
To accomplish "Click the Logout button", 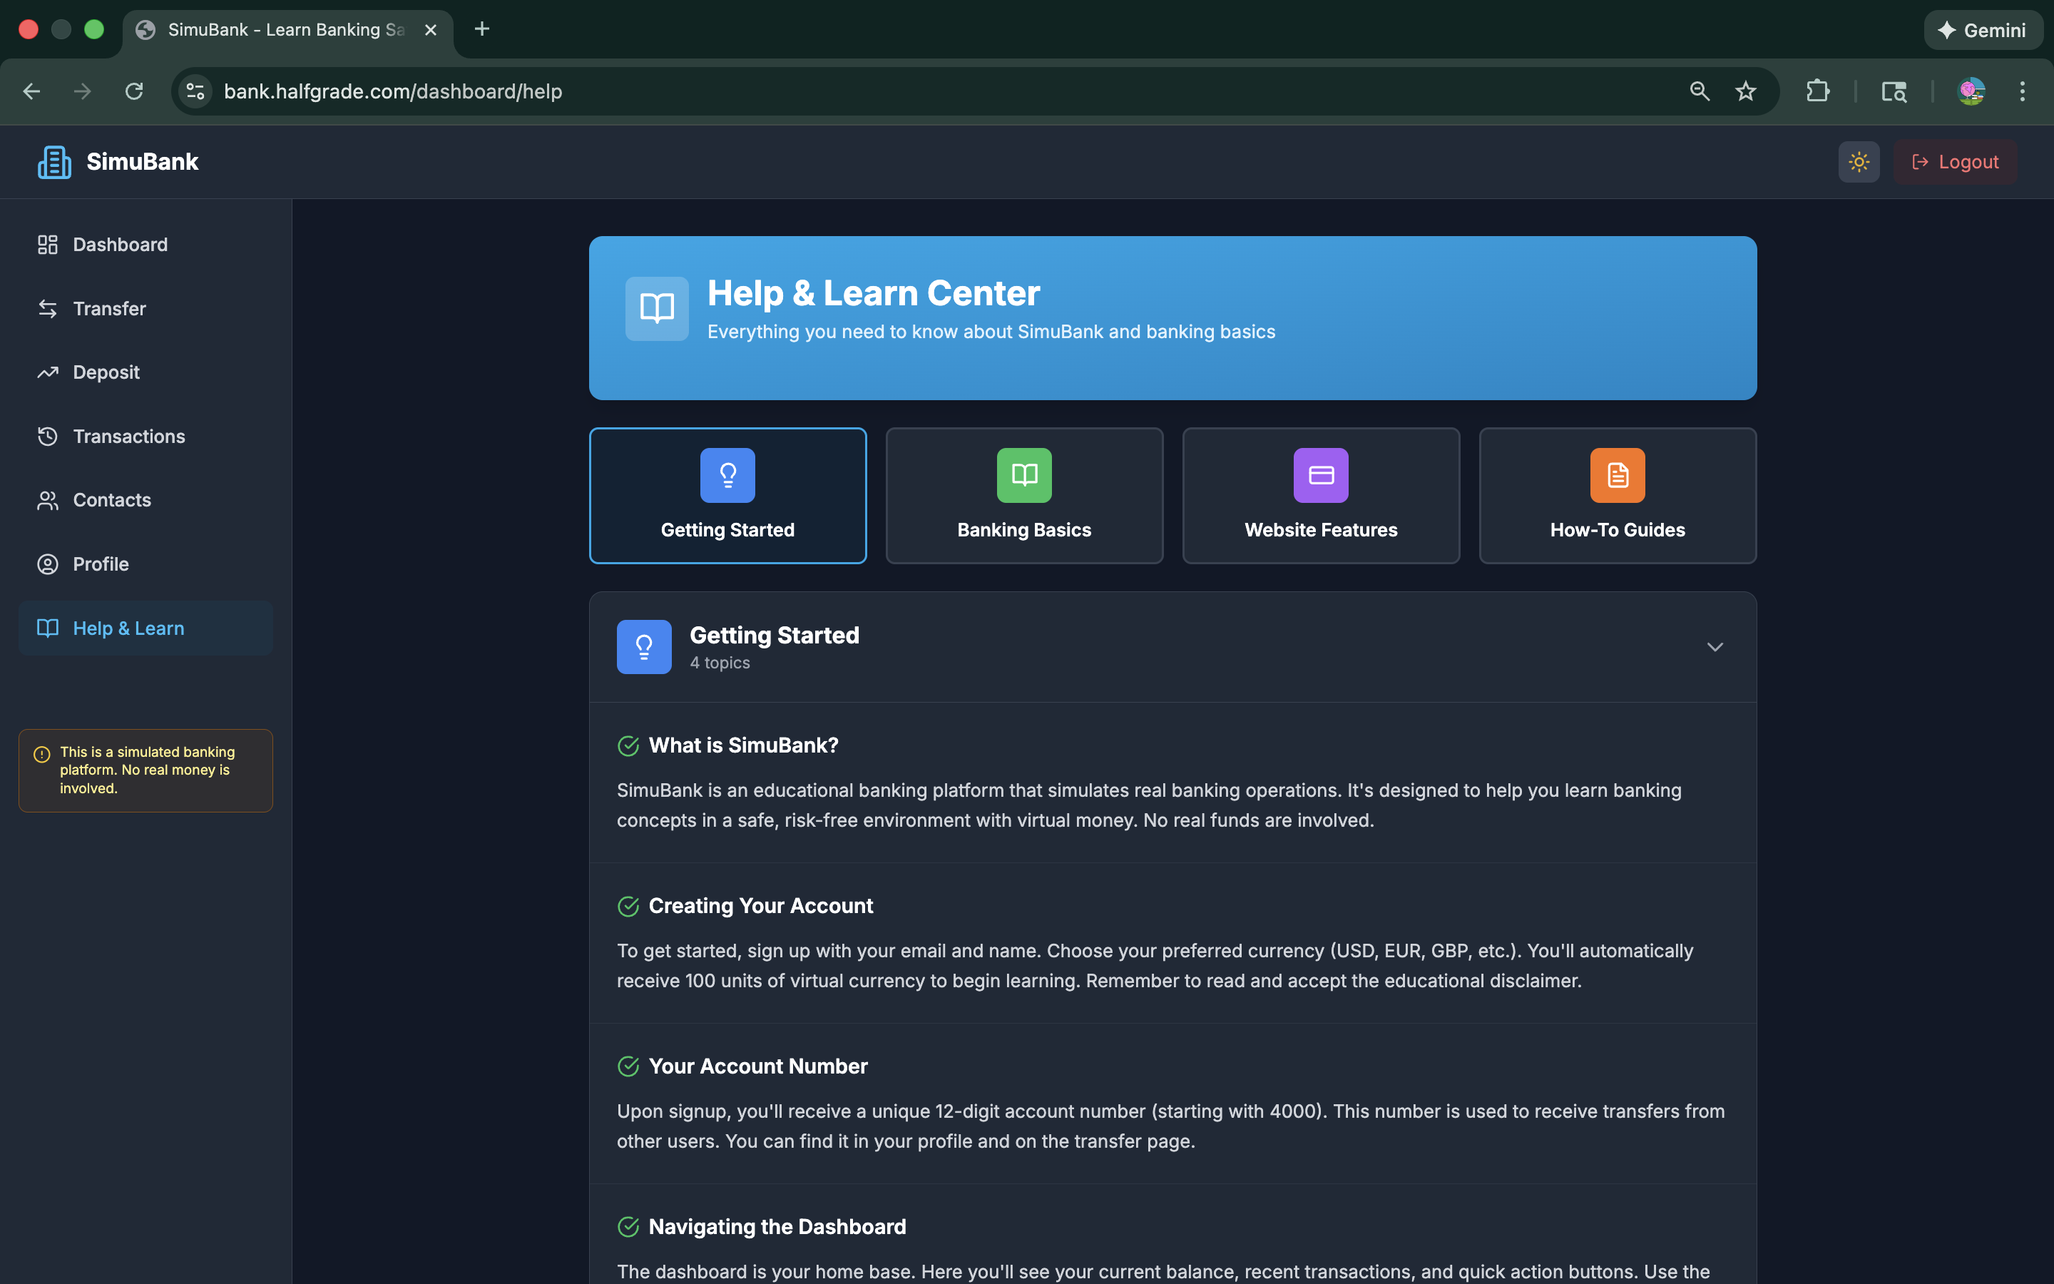I will (x=1955, y=161).
